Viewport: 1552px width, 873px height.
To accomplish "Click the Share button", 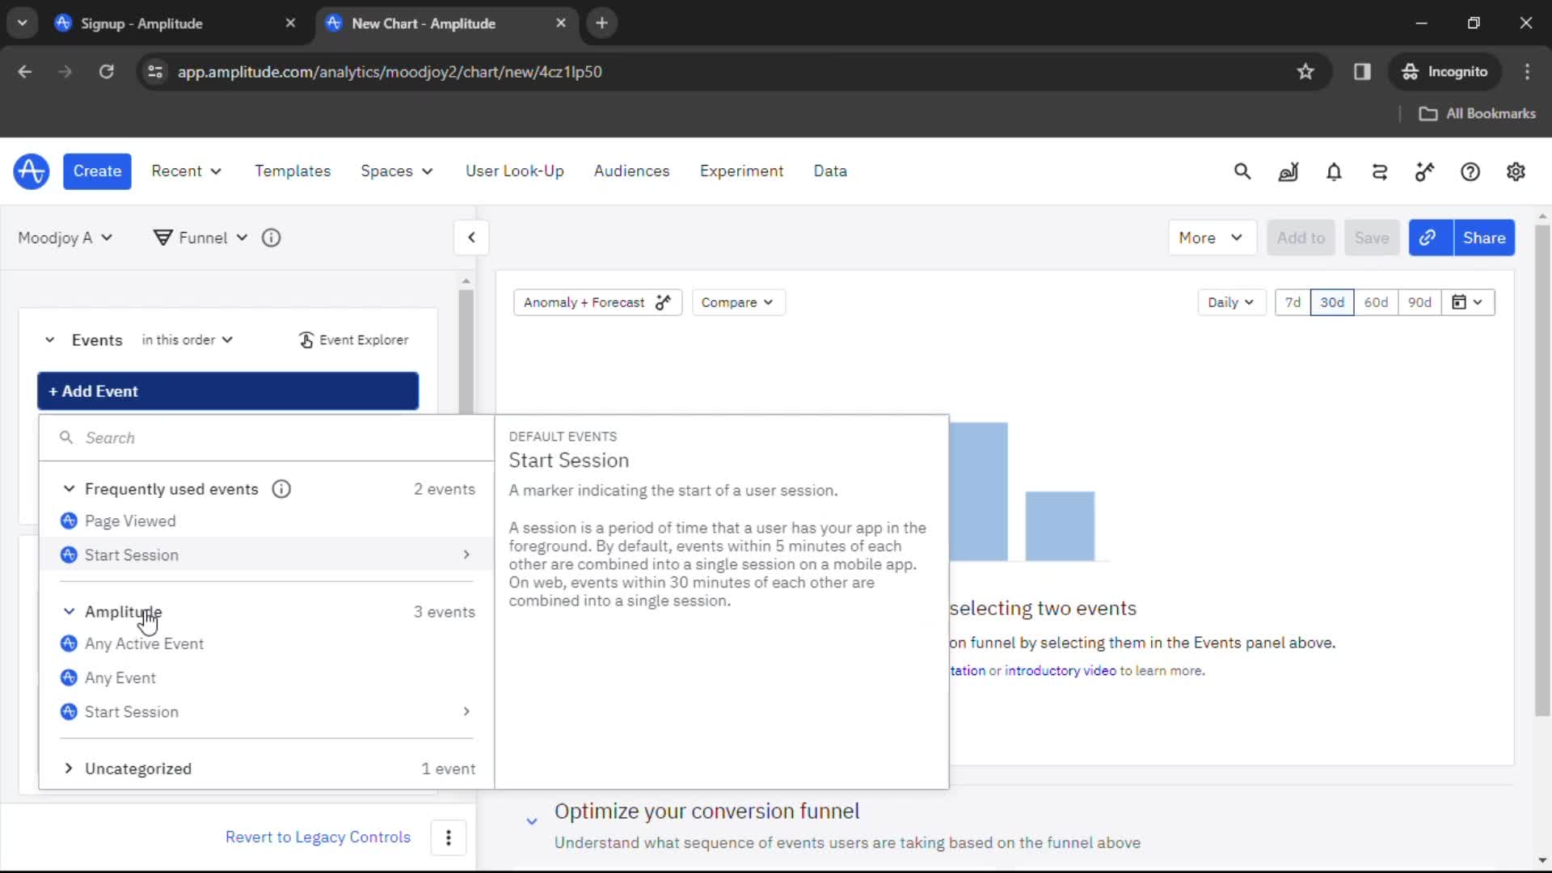I will pos(1484,238).
